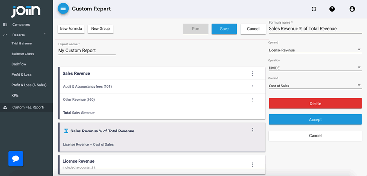The height and width of the screenshot is (176, 367).
Task: Open the help question mark icon
Action: [332, 9]
